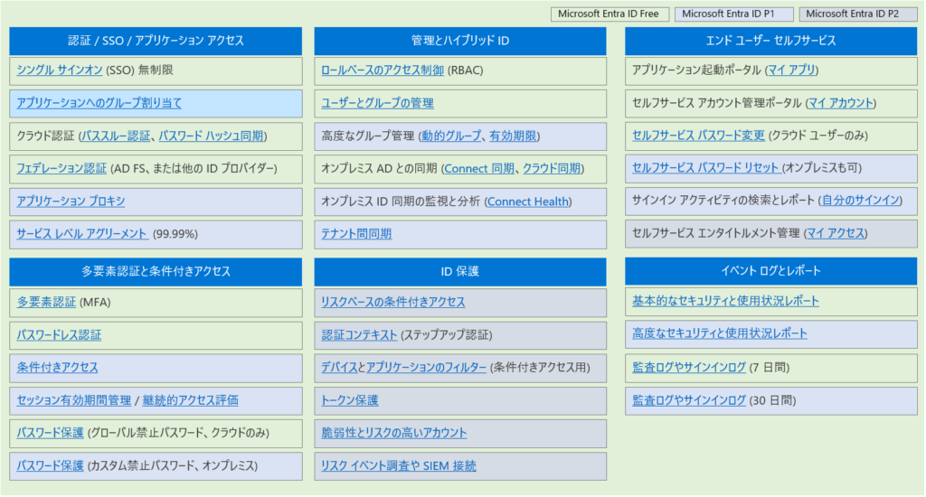Screen dimensions: 926x497
Task: Open the 自分のサインイン link
Action: coord(861,200)
